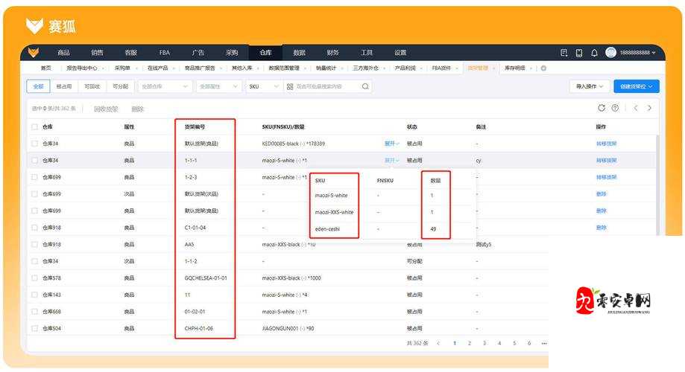Viewport: 685px width, 372px height.
Task: Open the 商品 menu
Action: pos(63,52)
